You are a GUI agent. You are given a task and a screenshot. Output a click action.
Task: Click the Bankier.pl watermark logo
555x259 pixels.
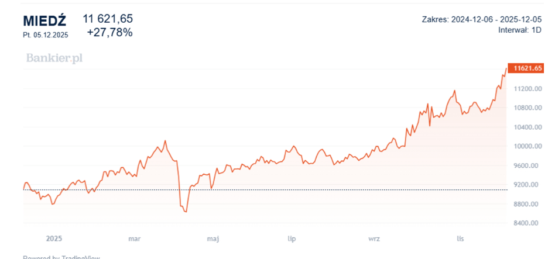pos(54,57)
